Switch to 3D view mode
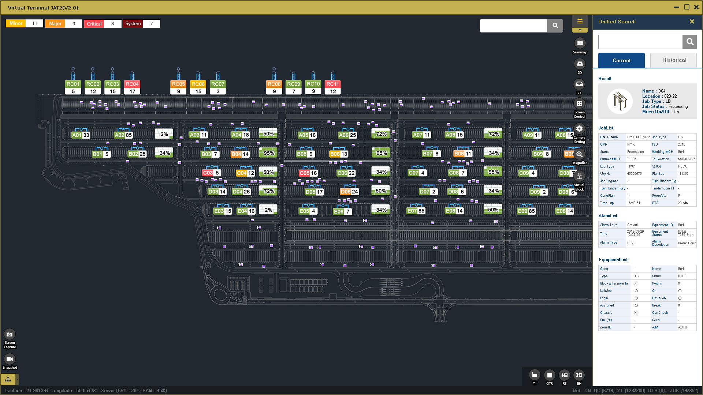 pyautogui.click(x=579, y=84)
